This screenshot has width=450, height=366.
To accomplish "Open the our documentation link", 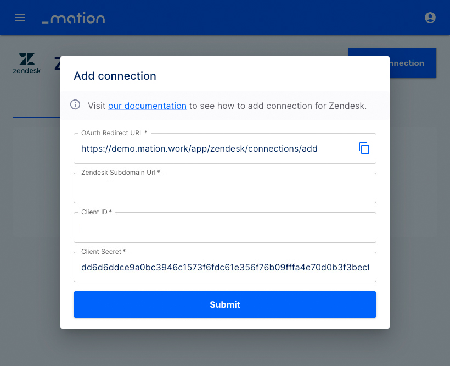I will 147,106.
